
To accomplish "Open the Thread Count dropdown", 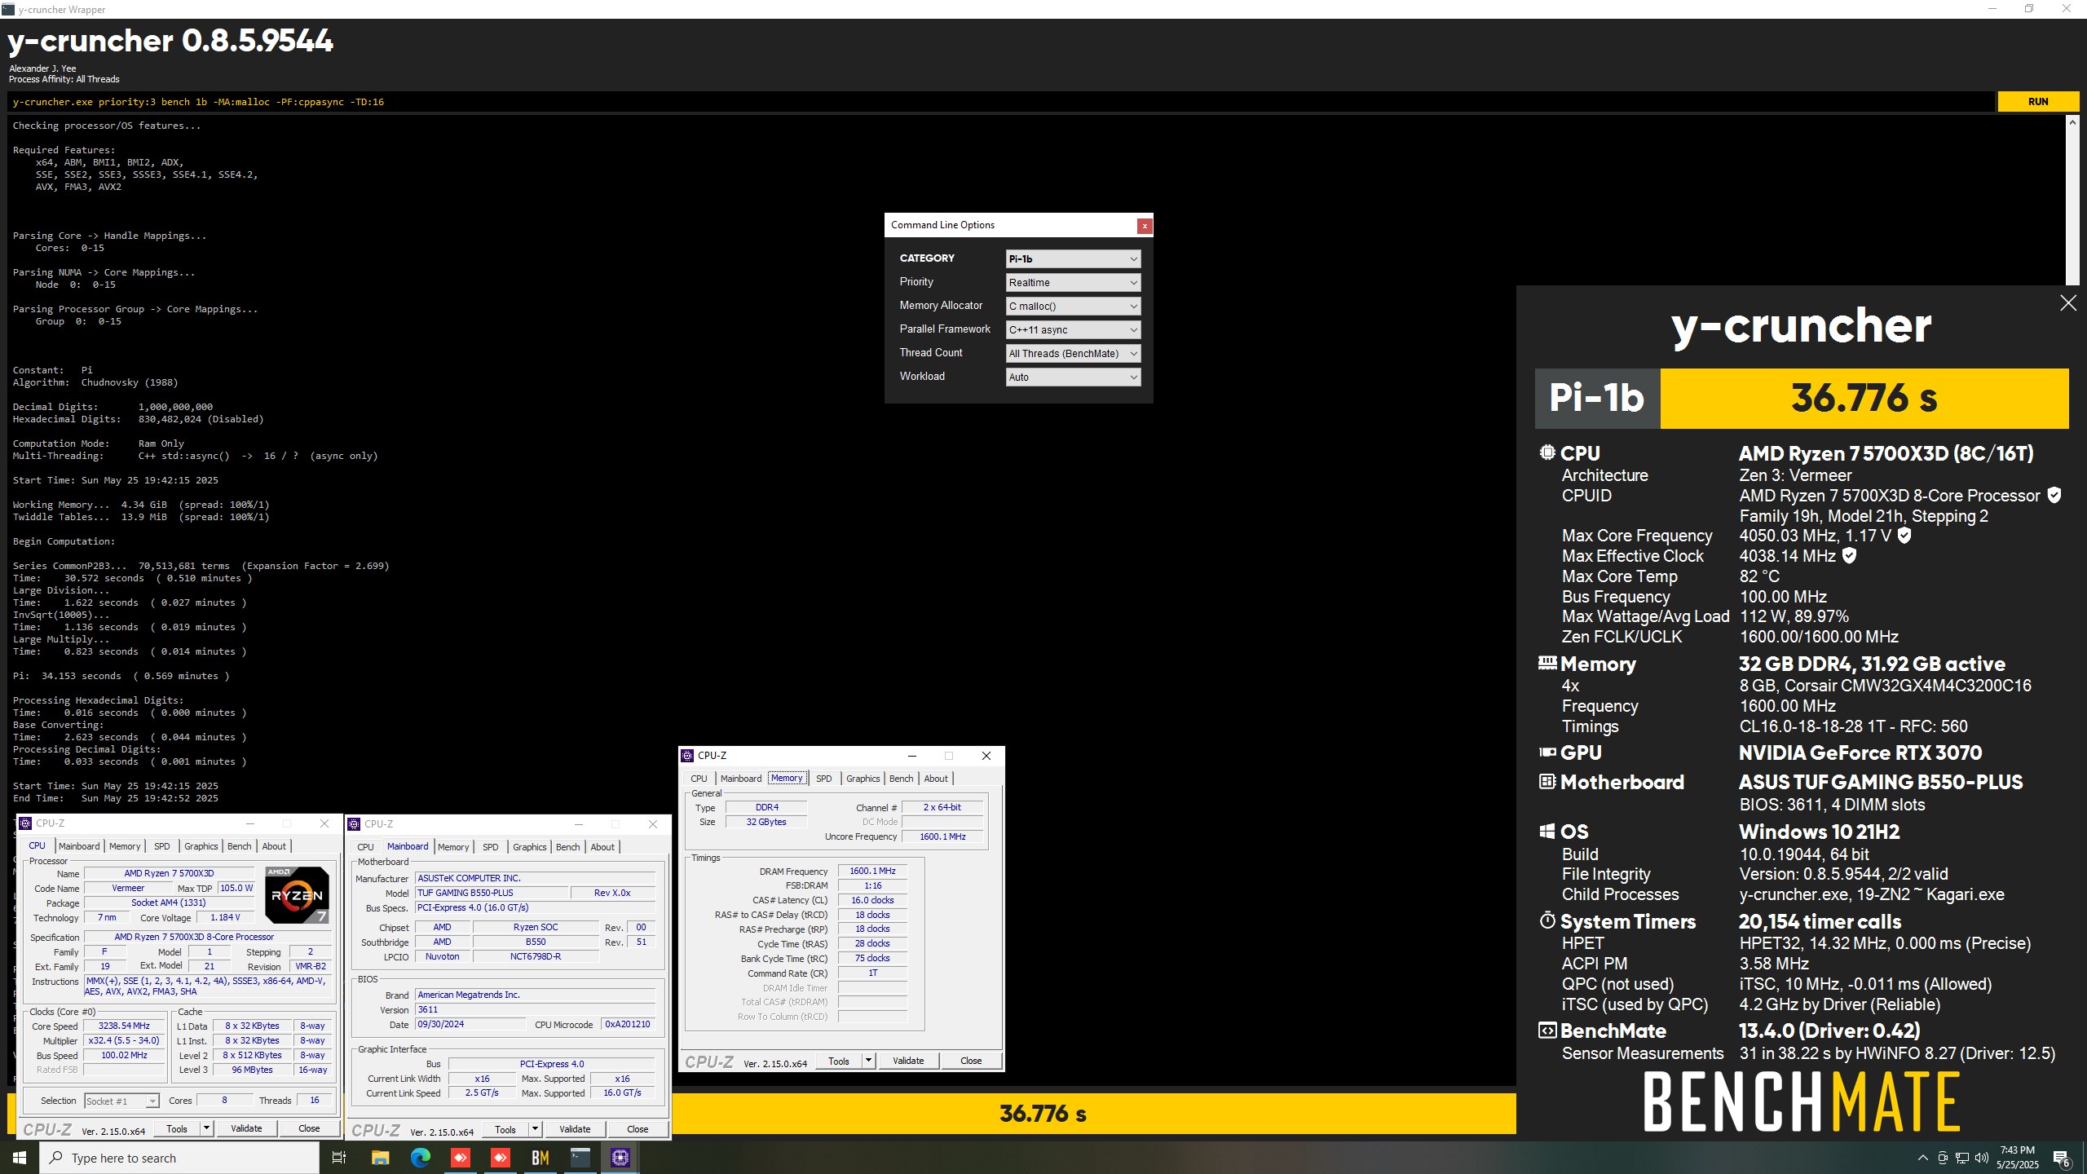I will pyautogui.click(x=1073, y=354).
